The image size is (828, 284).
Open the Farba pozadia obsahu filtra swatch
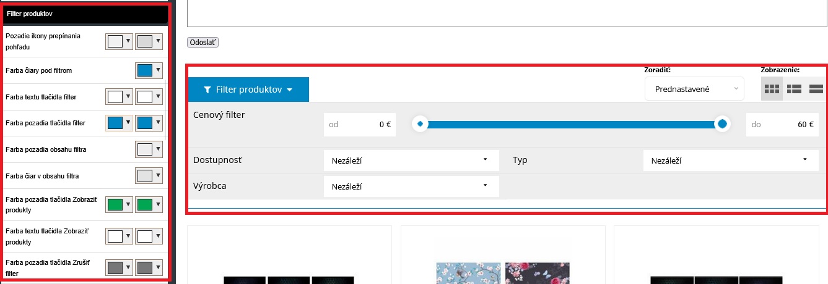pyautogui.click(x=149, y=149)
